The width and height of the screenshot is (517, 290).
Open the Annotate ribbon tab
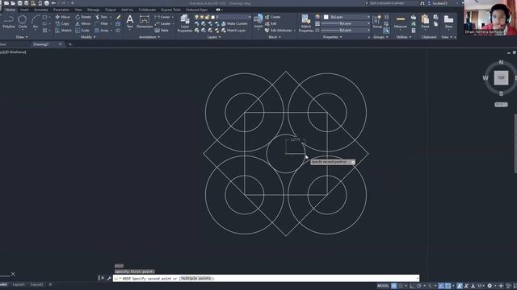click(x=41, y=10)
